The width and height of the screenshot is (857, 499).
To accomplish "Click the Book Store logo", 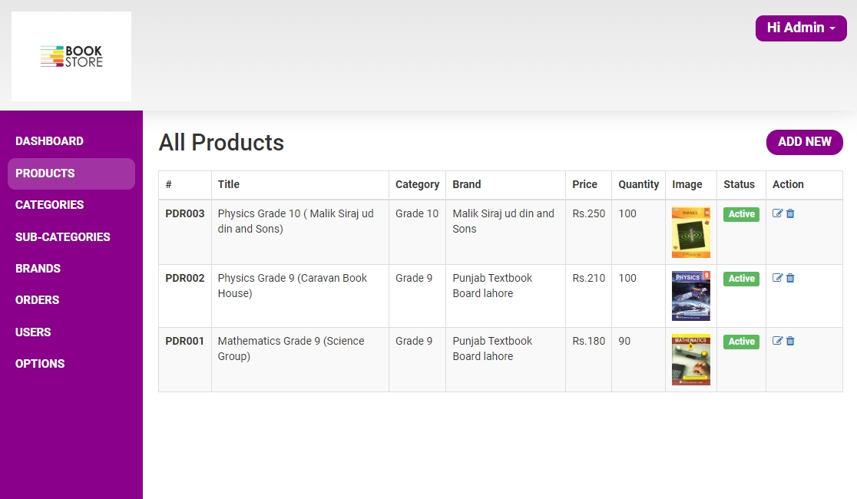I will [x=71, y=56].
